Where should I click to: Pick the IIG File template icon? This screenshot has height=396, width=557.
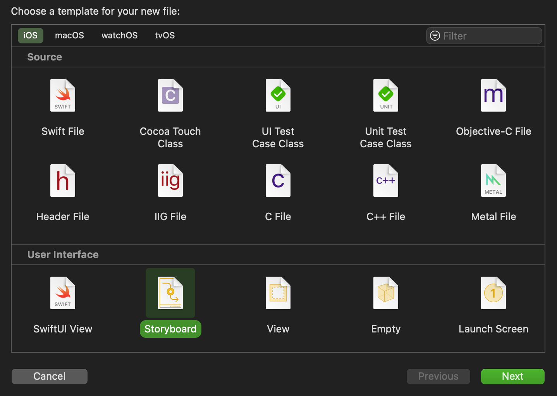(170, 181)
